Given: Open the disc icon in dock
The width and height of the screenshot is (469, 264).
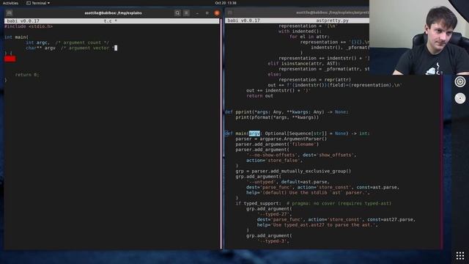Looking at the screenshot, I should [x=460, y=98].
